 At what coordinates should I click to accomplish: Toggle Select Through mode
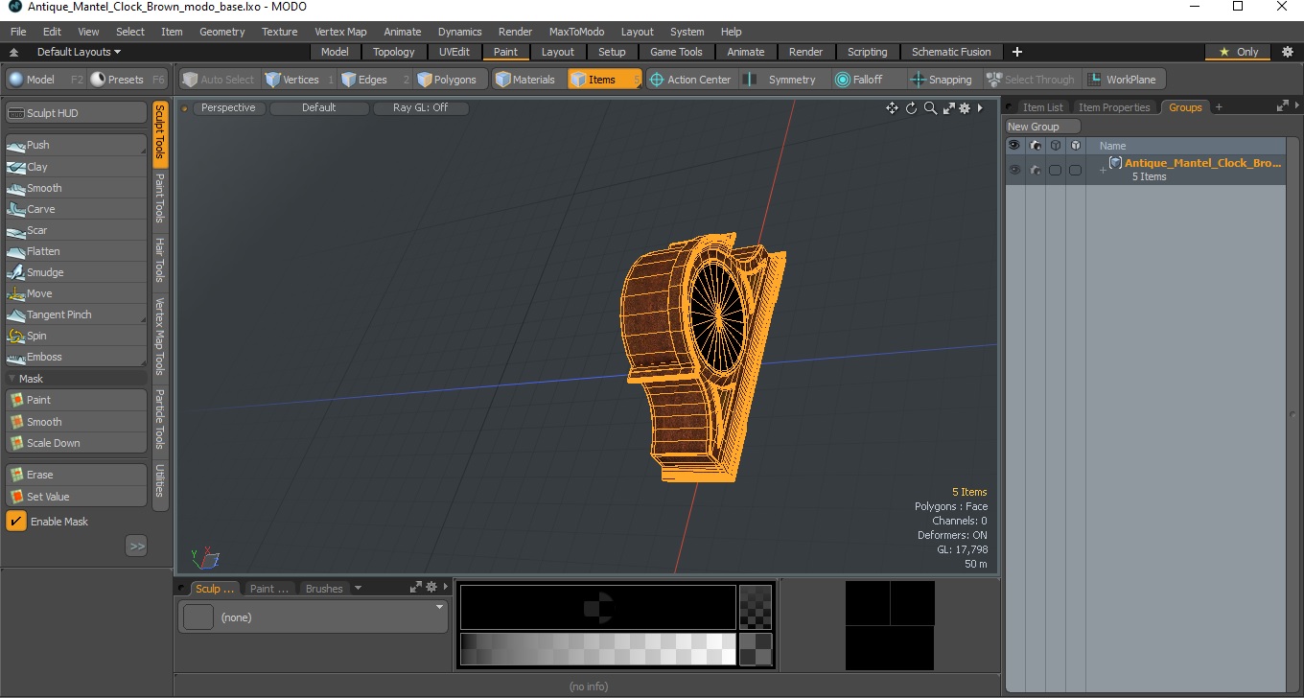click(x=1033, y=80)
